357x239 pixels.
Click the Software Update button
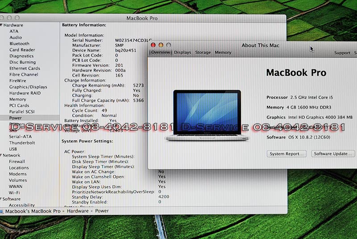click(x=332, y=154)
